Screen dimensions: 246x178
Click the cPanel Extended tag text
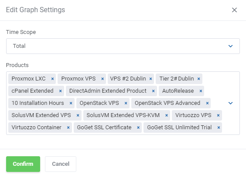[x=32, y=91]
